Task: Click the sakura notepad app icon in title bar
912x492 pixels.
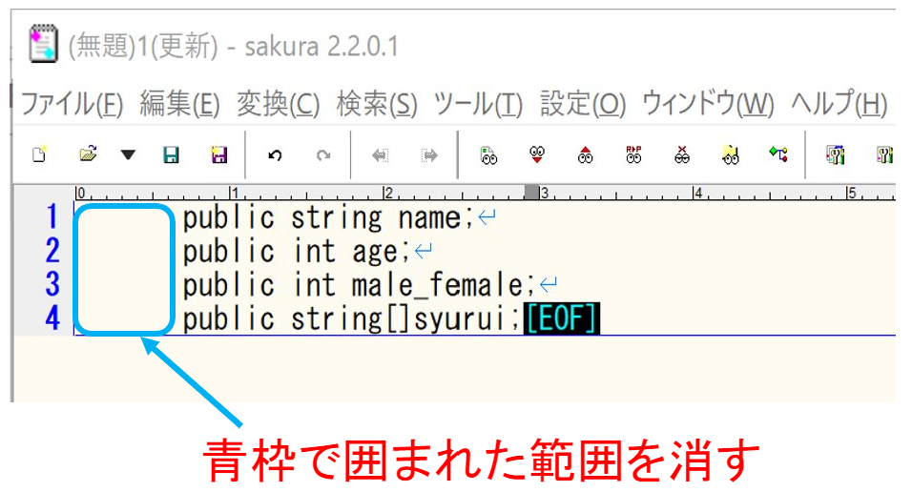Action: (x=43, y=44)
